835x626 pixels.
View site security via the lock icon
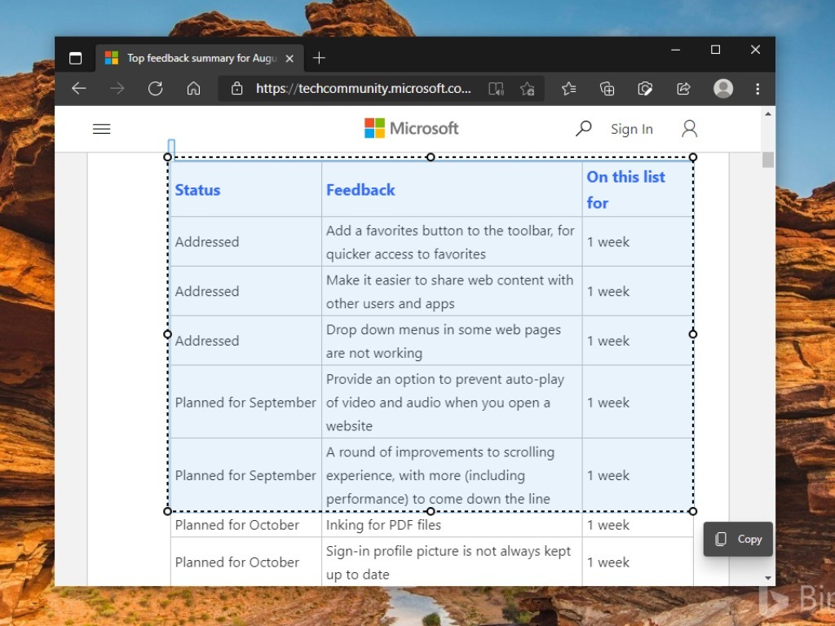click(236, 88)
